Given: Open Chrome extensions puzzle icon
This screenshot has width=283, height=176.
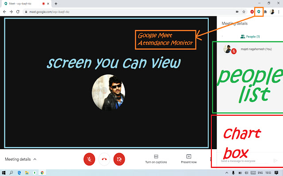Looking at the screenshot, I should click(265, 12).
